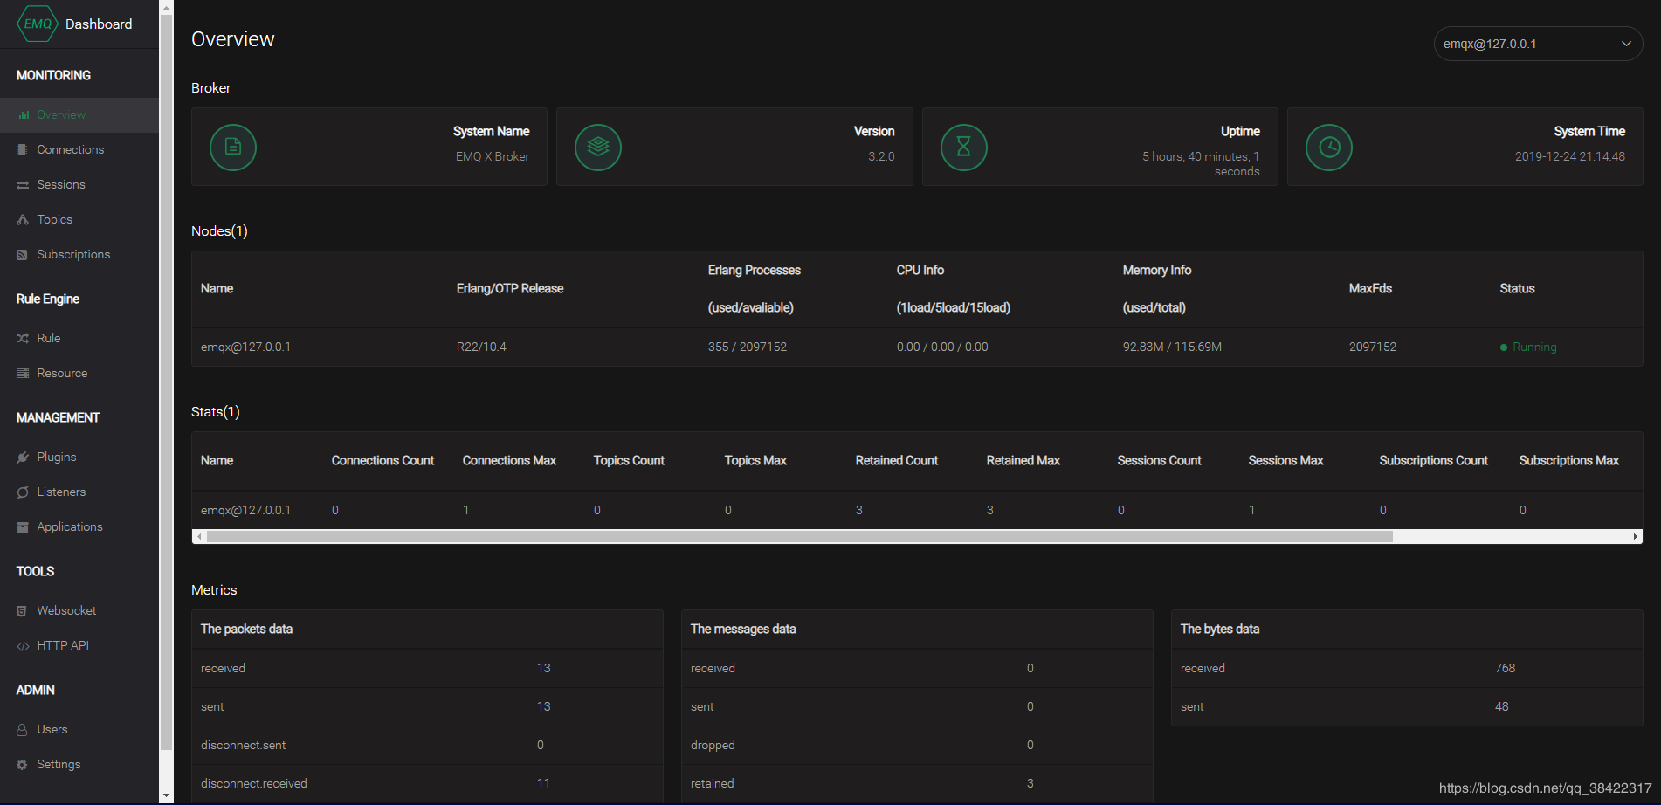
Task: Click the Dashboard title text
Action: point(99,24)
